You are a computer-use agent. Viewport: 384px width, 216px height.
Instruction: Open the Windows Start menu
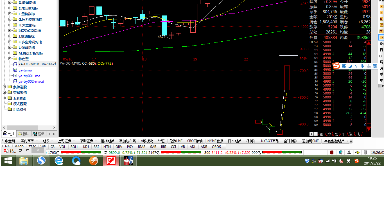coord(8,161)
